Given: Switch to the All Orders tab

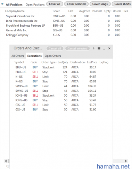Looking at the screenshot, I should coord(18,56).
